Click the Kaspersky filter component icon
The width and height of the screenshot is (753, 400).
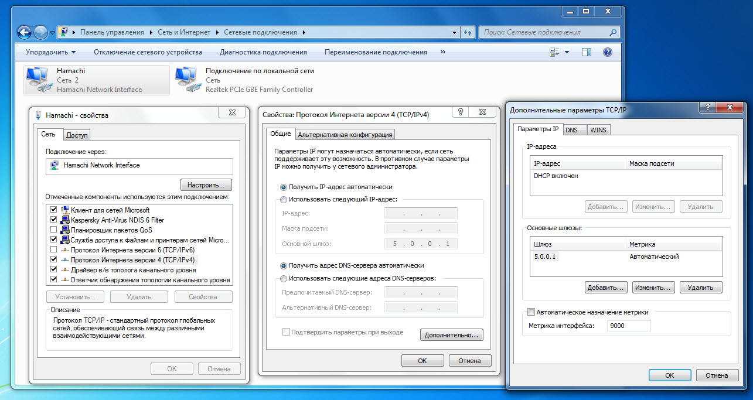65,220
